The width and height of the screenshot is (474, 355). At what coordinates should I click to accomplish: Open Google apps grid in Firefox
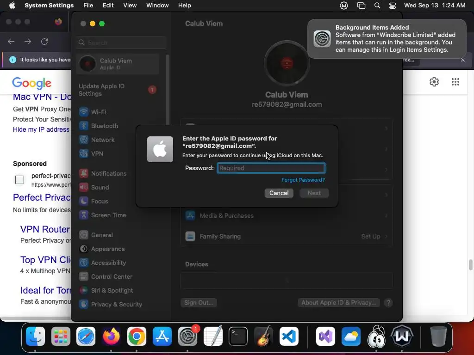[455, 82]
